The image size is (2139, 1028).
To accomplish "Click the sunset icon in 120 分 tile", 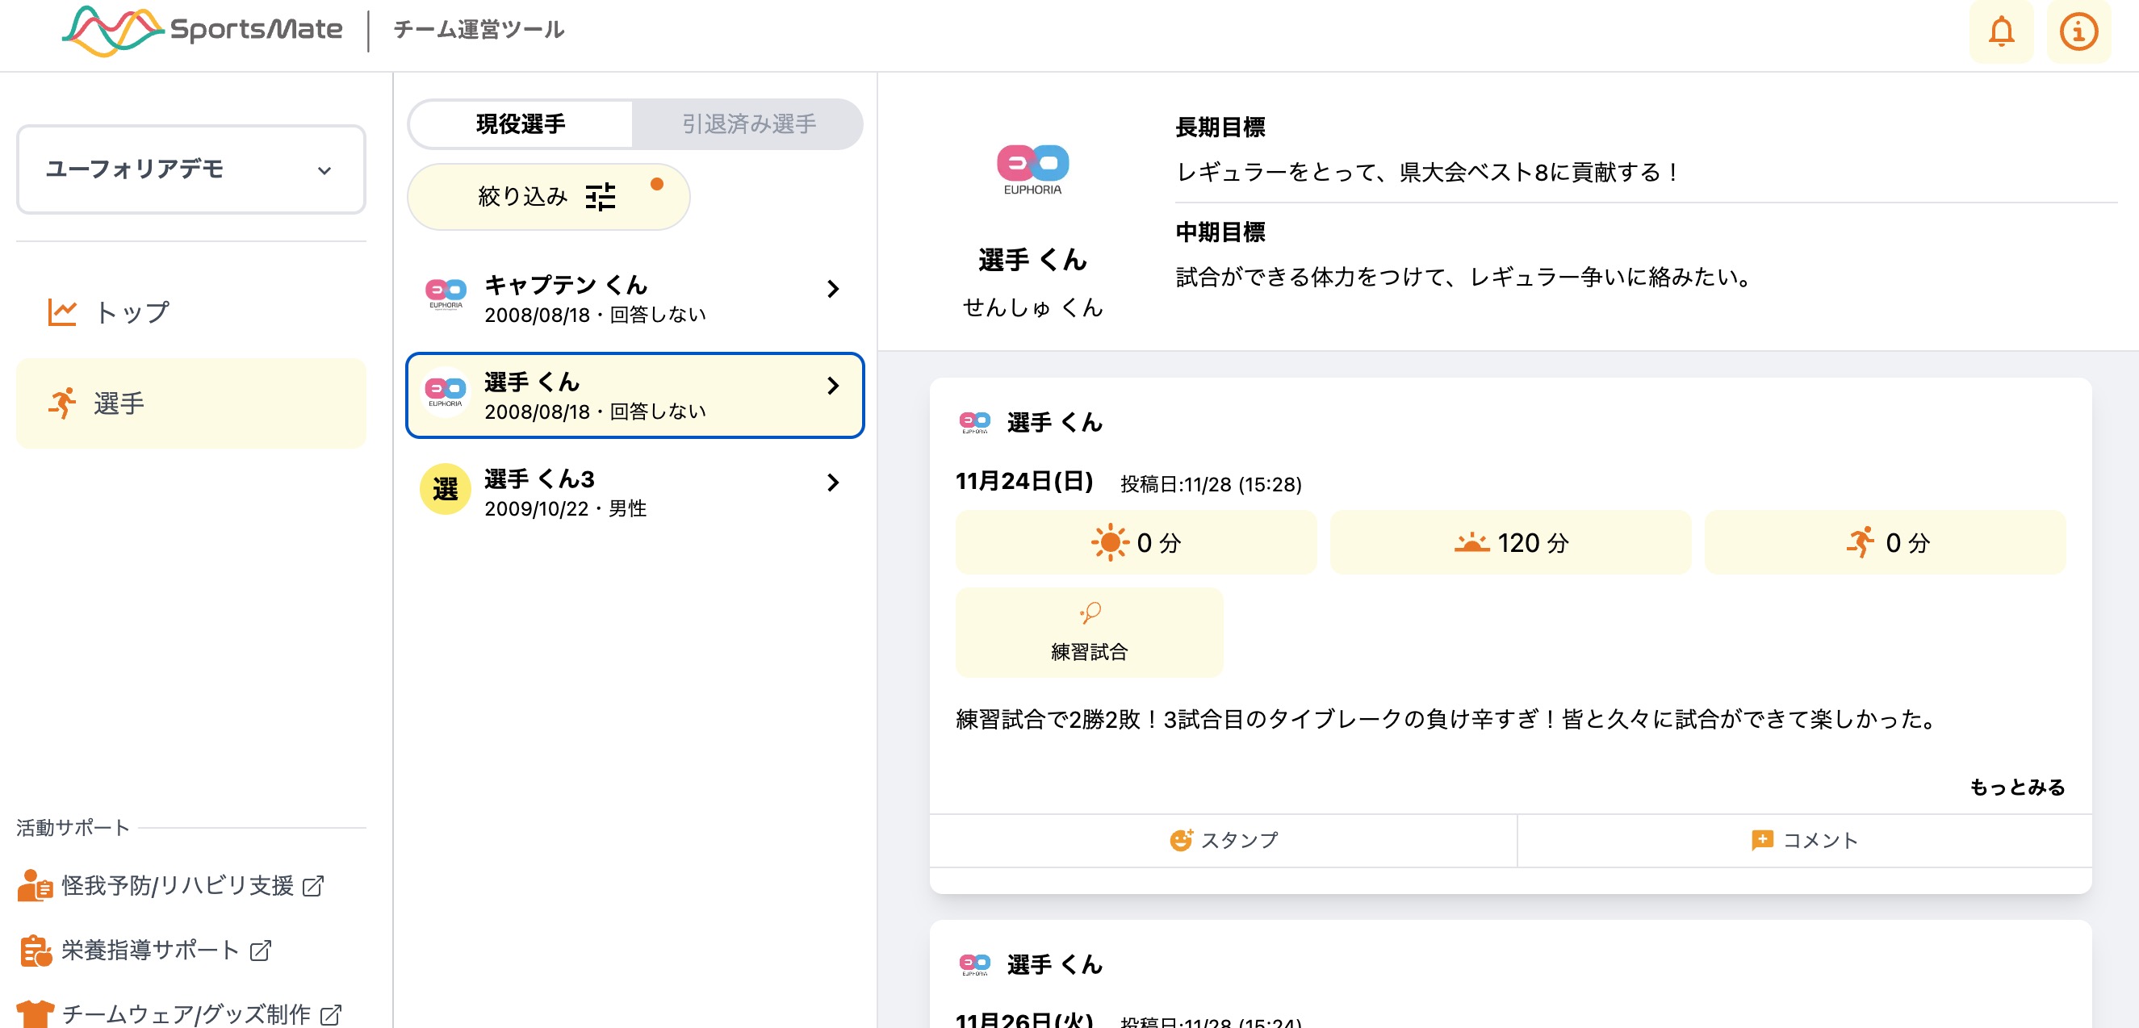I will (1471, 543).
